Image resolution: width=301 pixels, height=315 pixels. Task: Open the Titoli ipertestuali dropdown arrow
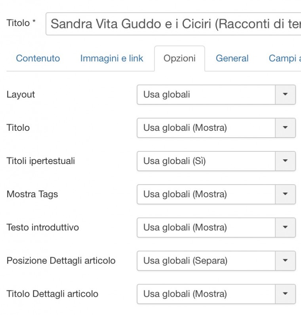pos(285,161)
